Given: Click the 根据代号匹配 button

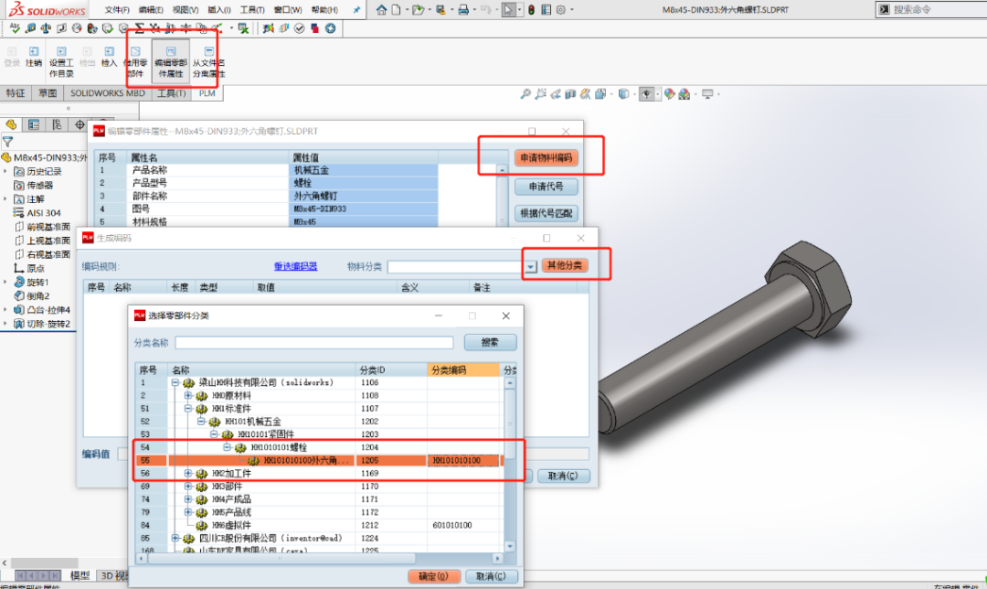Looking at the screenshot, I should click(546, 213).
